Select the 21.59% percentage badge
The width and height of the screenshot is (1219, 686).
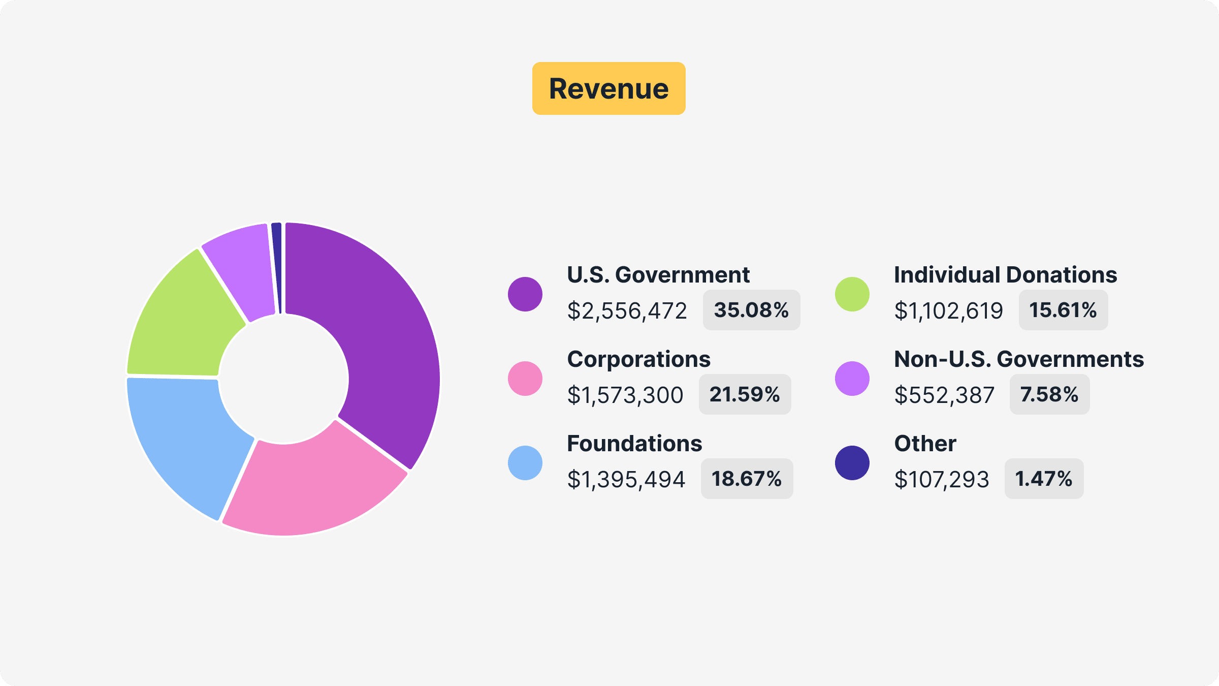745,394
